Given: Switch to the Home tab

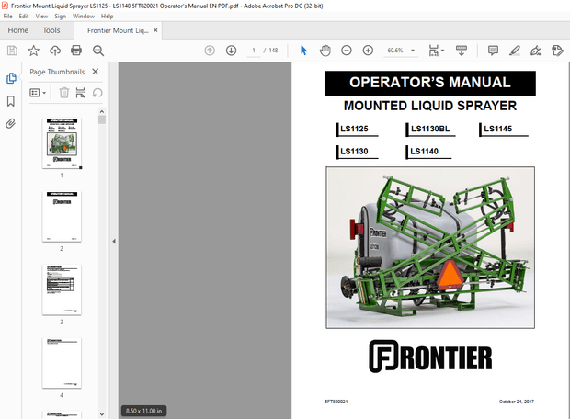Looking at the screenshot, I should pyautogui.click(x=17, y=30).
